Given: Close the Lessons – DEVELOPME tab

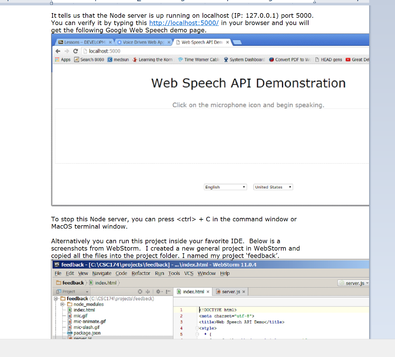Looking at the screenshot, I should pyautogui.click(x=110, y=42).
